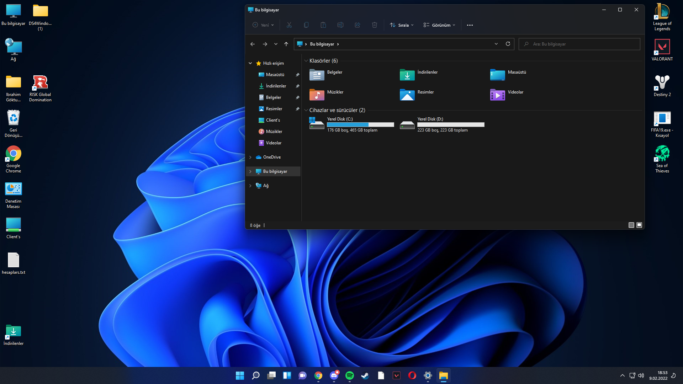Collapse the Cihazlar ve sürücüler group
Image resolution: width=683 pixels, height=384 pixels.
coord(306,110)
